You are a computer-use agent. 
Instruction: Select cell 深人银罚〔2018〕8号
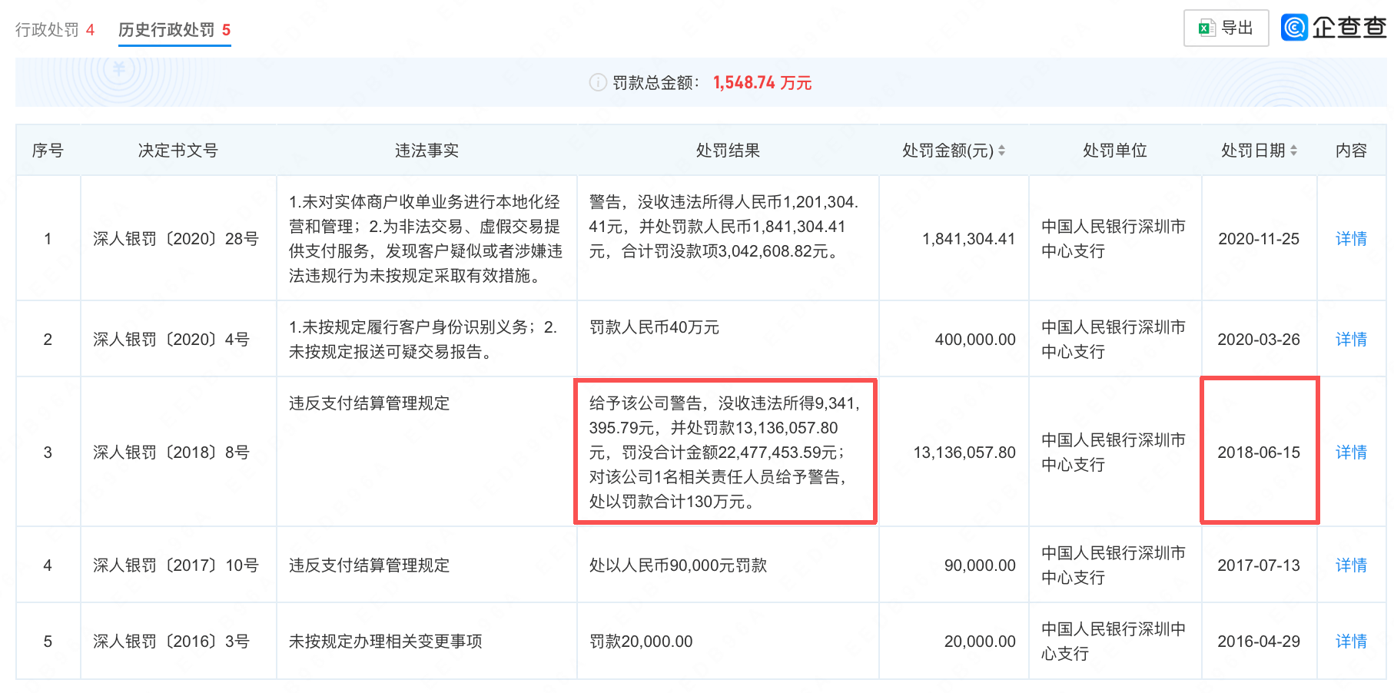pos(171,453)
